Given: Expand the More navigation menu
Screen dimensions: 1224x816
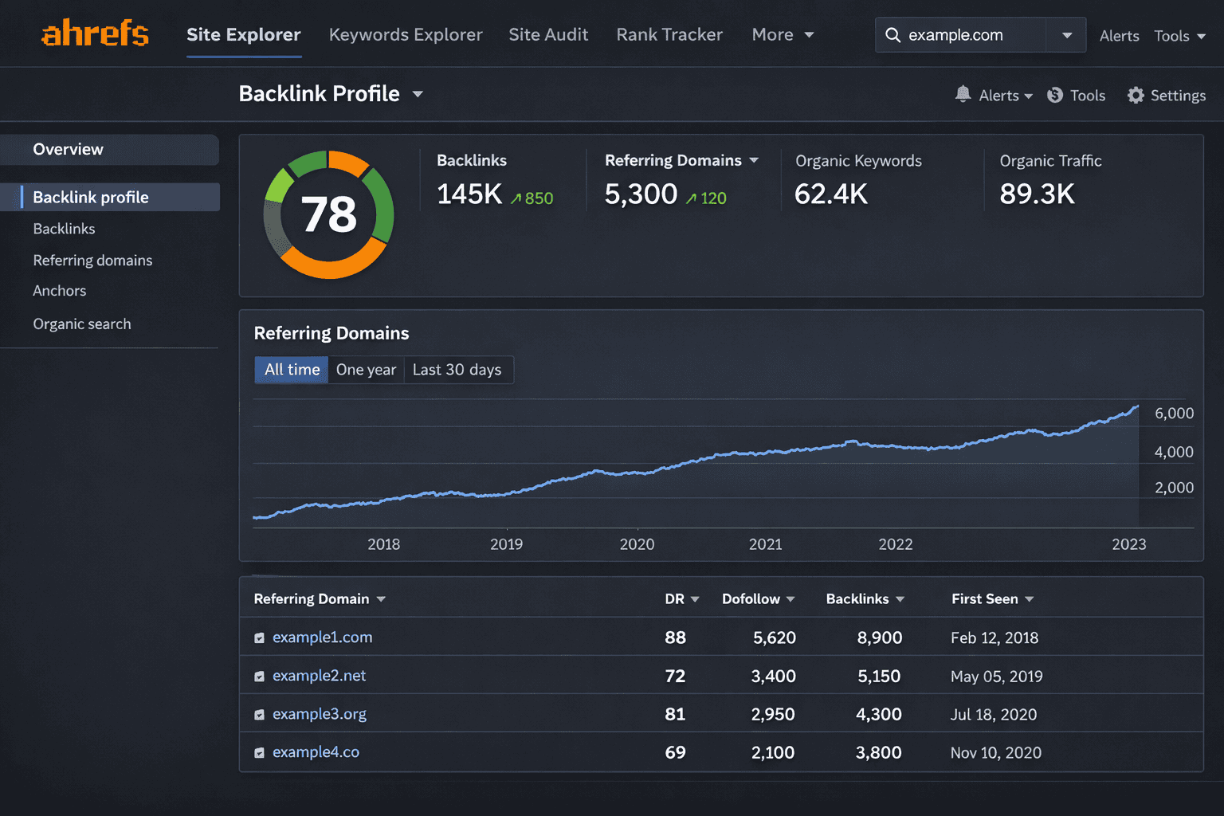Looking at the screenshot, I should [782, 34].
